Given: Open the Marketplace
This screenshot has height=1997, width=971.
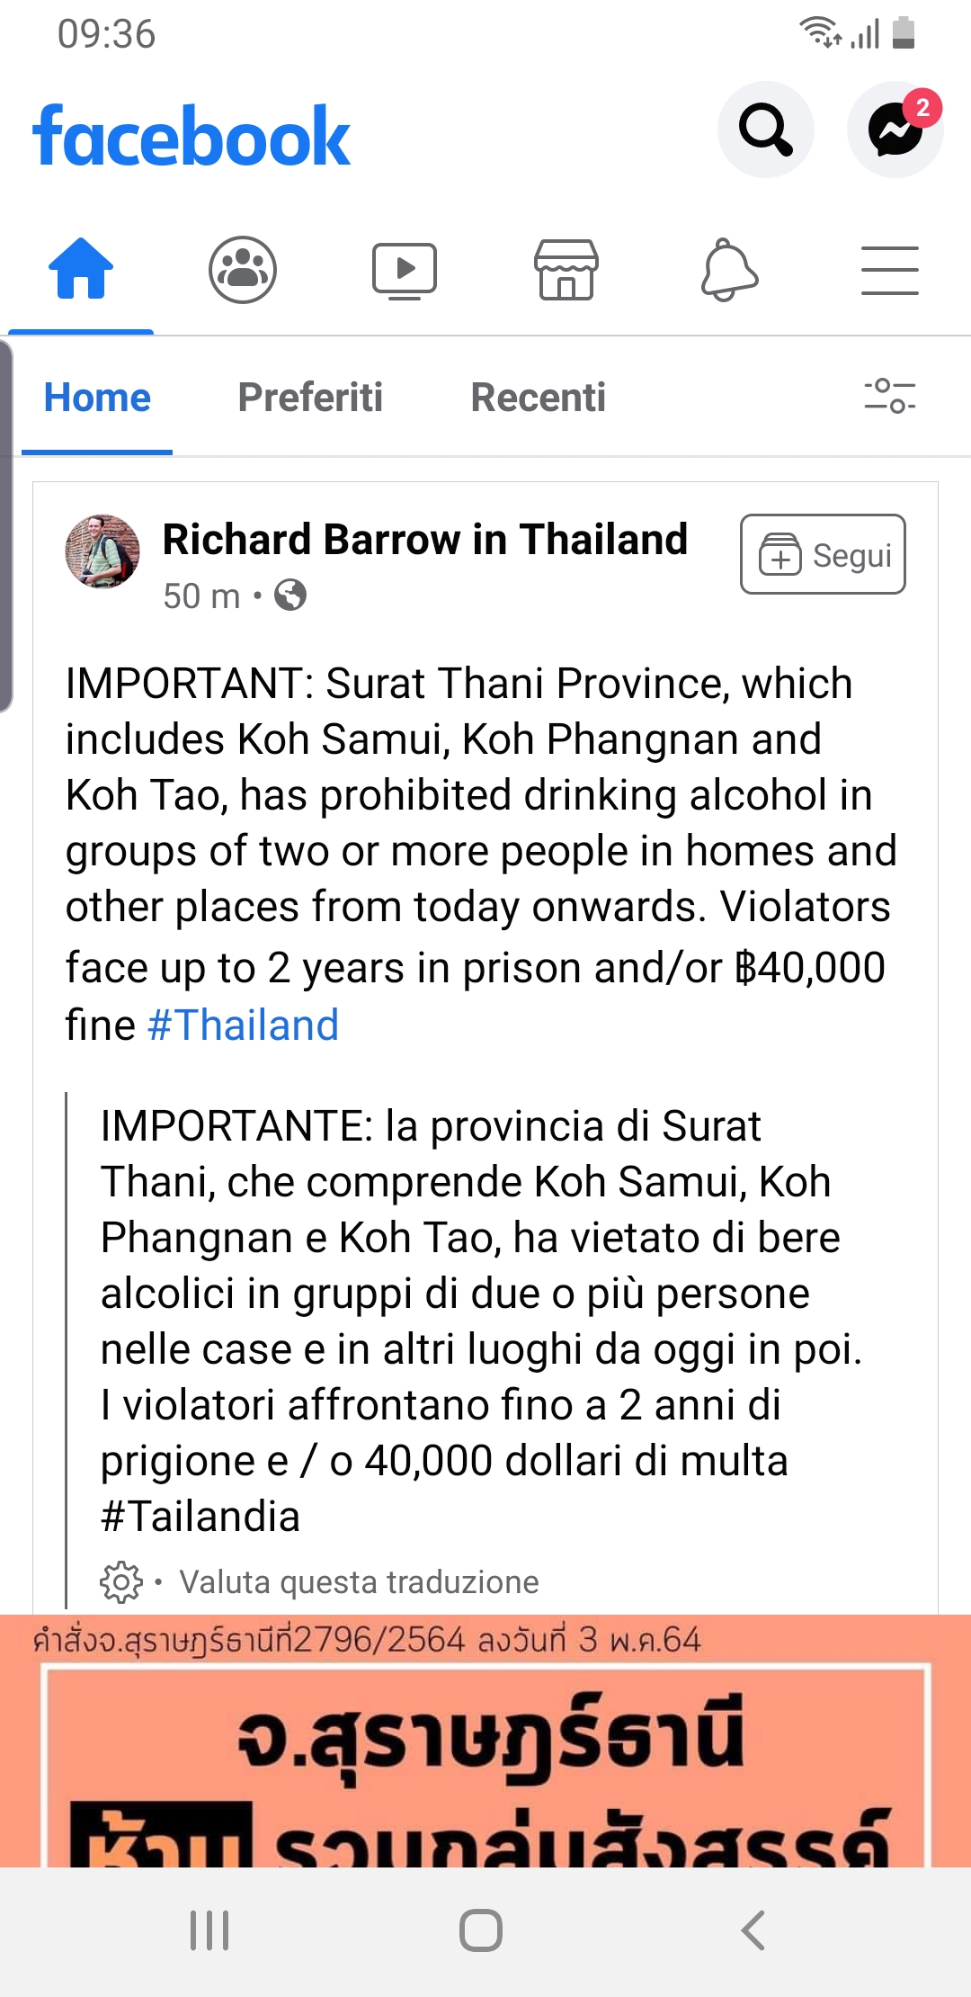Looking at the screenshot, I should (x=566, y=267).
